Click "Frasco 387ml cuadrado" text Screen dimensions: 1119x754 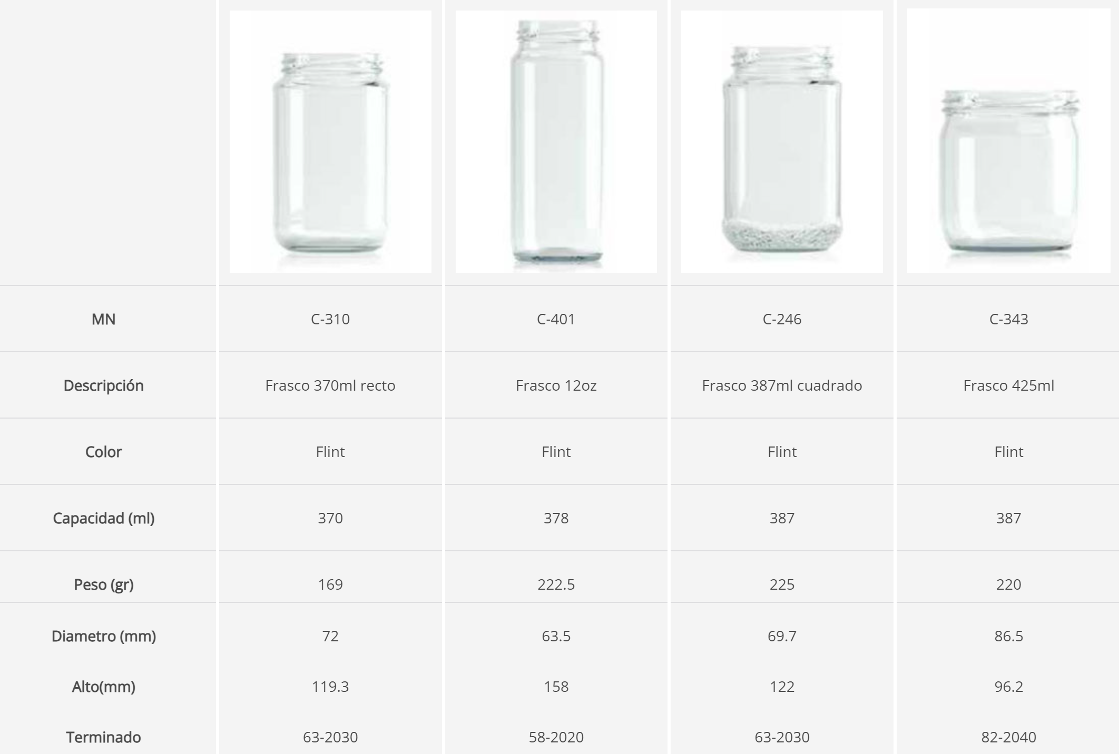click(x=782, y=385)
